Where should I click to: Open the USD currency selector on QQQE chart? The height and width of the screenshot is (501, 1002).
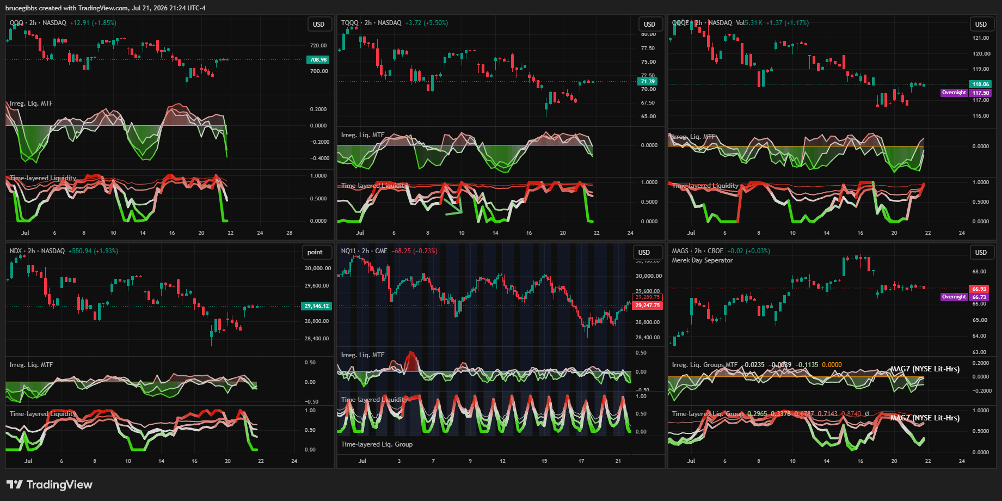click(x=981, y=25)
